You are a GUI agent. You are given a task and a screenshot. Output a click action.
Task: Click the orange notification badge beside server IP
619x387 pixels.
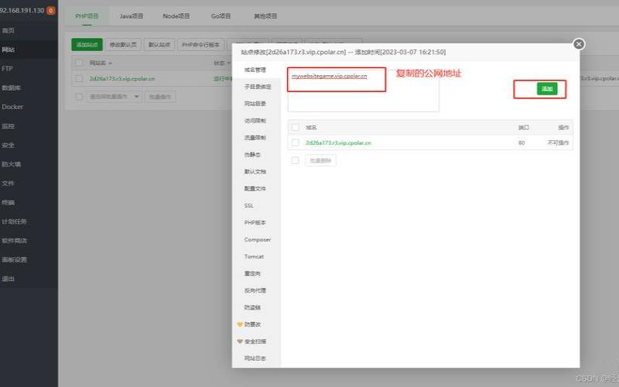coord(51,11)
